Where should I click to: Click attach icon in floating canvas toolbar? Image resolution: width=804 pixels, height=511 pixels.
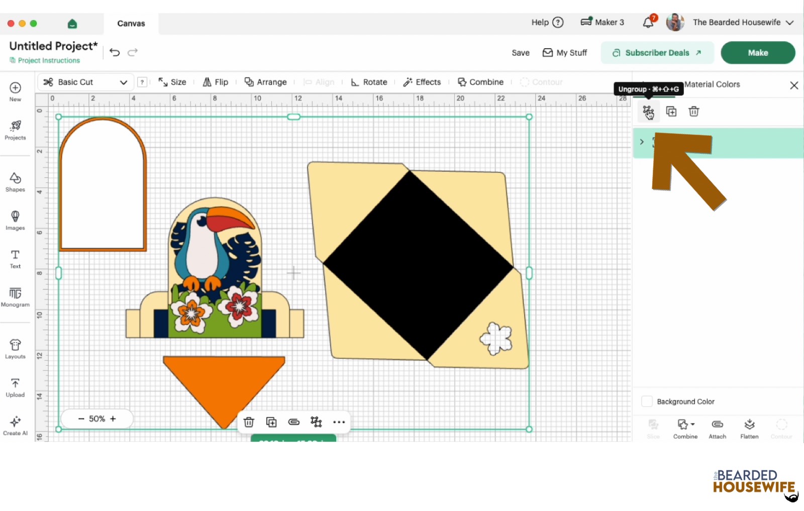(294, 422)
